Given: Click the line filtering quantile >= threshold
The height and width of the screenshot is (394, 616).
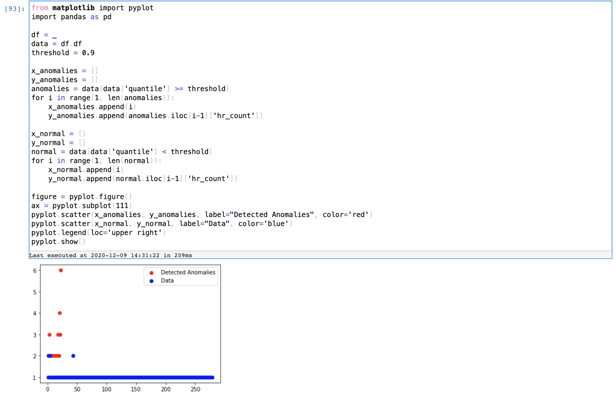Looking at the screenshot, I should 130,89.
